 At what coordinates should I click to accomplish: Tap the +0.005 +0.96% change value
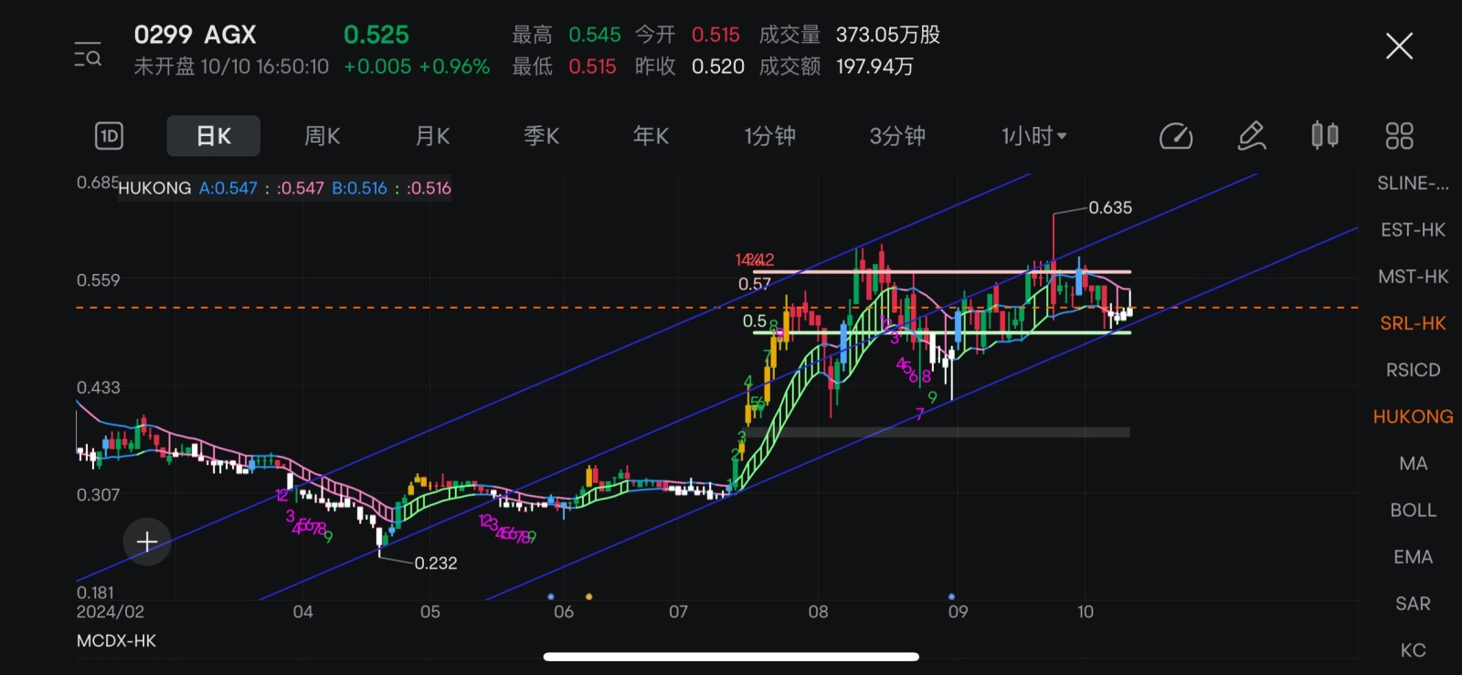click(417, 66)
